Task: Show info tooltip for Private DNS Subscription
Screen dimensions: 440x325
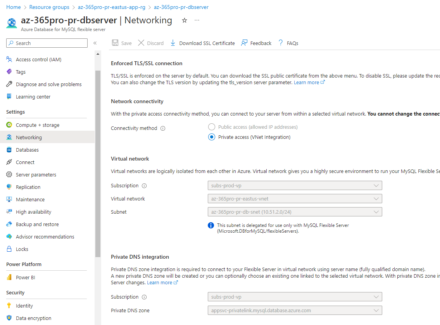Action: (144, 297)
